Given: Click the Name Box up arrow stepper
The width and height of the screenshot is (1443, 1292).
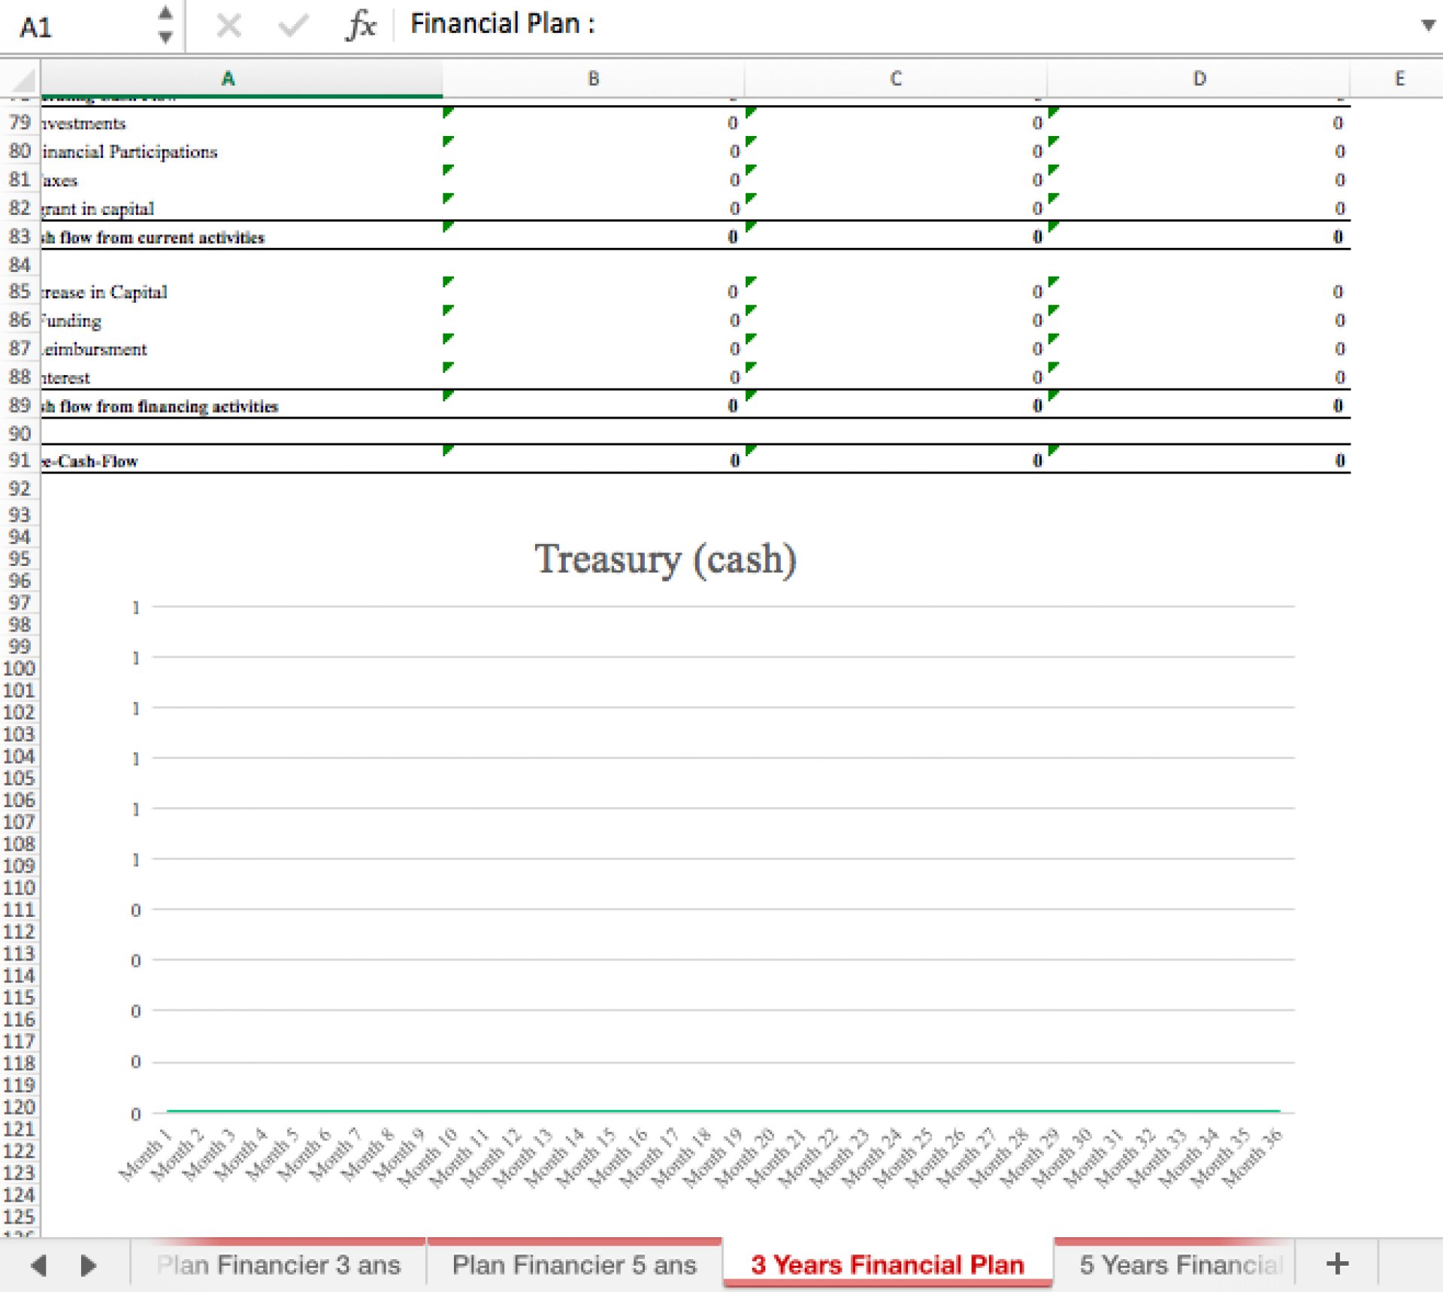Looking at the screenshot, I should click(x=166, y=14).
